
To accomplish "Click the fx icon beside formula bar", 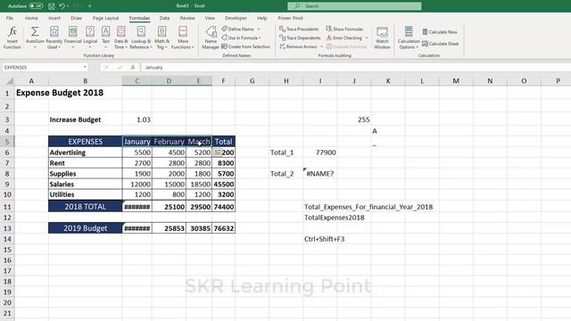I will tap(133, 68).
